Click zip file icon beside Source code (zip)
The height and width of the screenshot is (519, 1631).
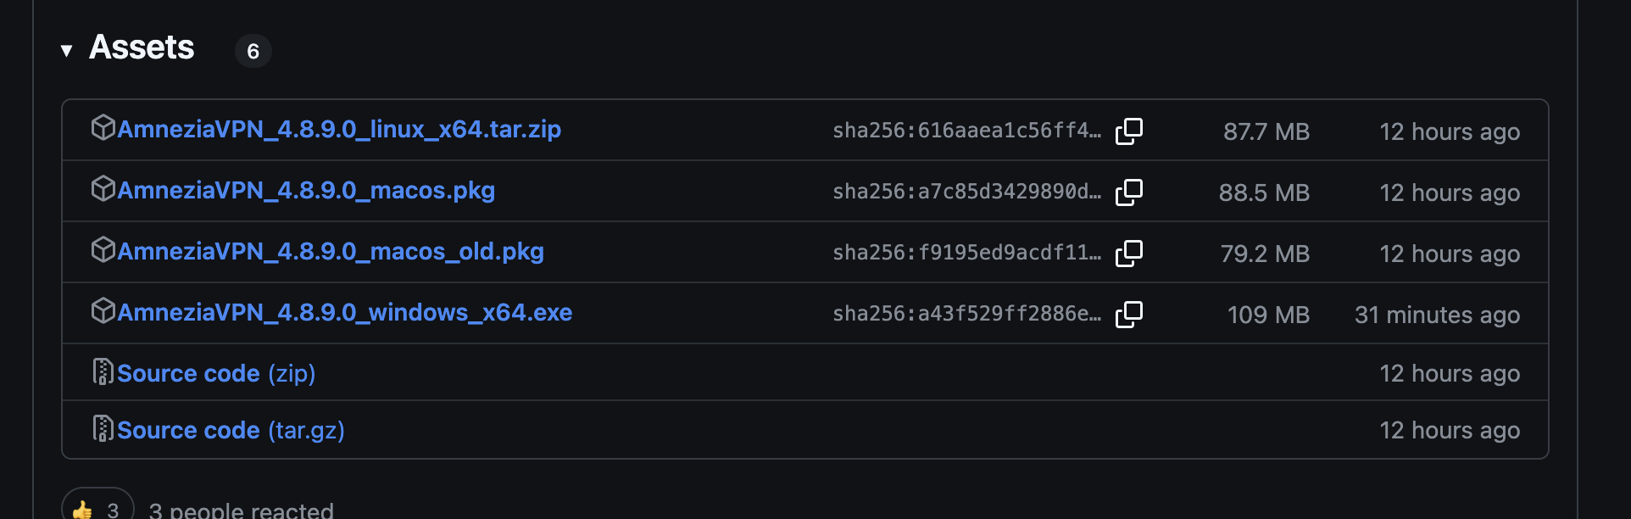pos(103,372)
